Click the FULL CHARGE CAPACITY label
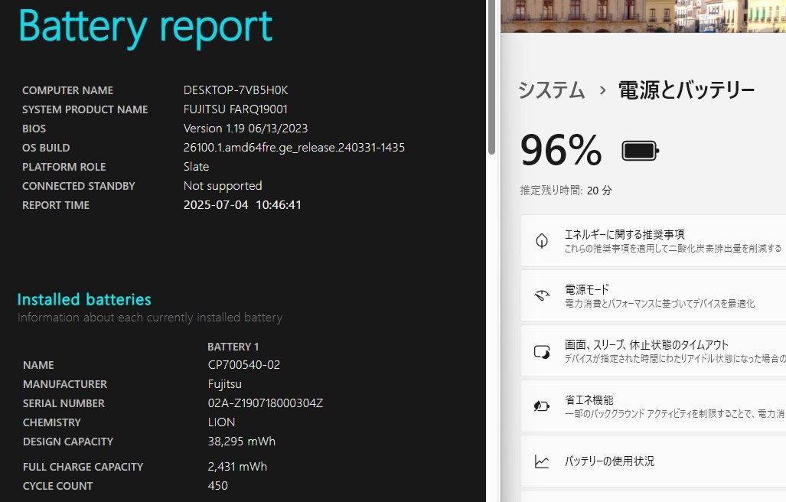This screenshot has height=502, width=786. click(83, 467)
